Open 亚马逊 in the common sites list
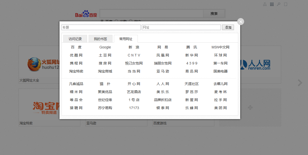Screen dimensions: 308x155 [163, 71]
